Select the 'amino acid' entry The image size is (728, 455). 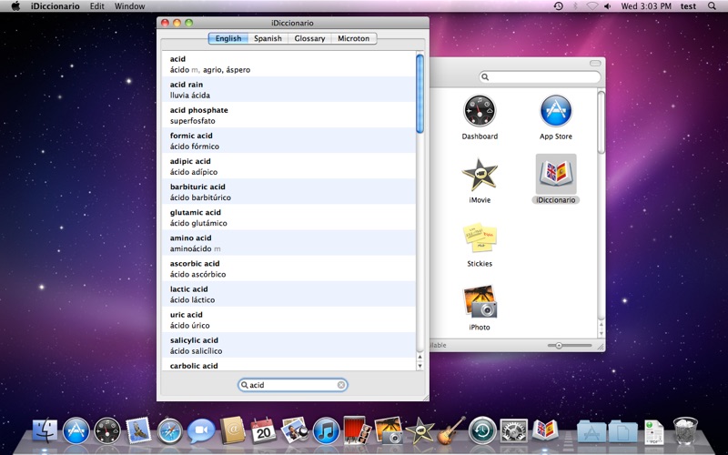[x=288, y=243]
